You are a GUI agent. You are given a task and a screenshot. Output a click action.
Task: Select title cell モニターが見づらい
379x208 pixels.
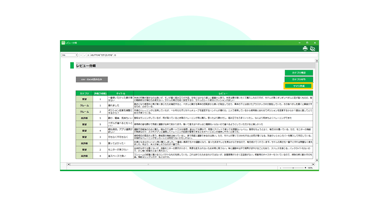point(121,149)
